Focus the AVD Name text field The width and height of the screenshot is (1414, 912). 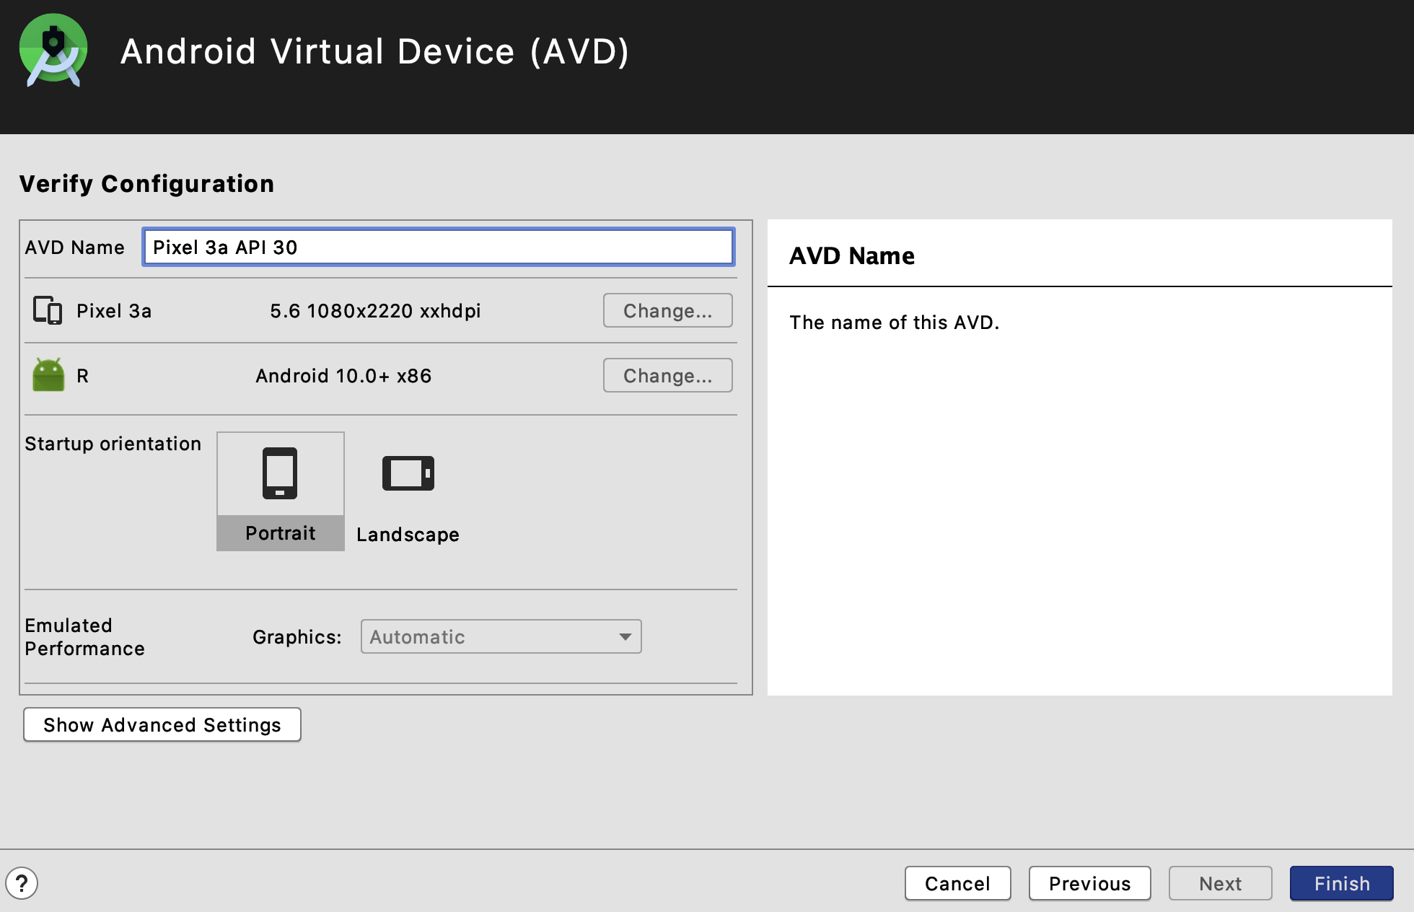pos(438,247)
